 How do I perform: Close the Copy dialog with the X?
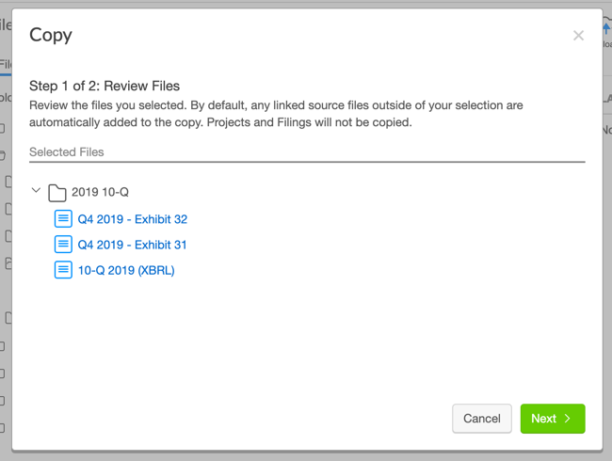click(x=578, y=36)
